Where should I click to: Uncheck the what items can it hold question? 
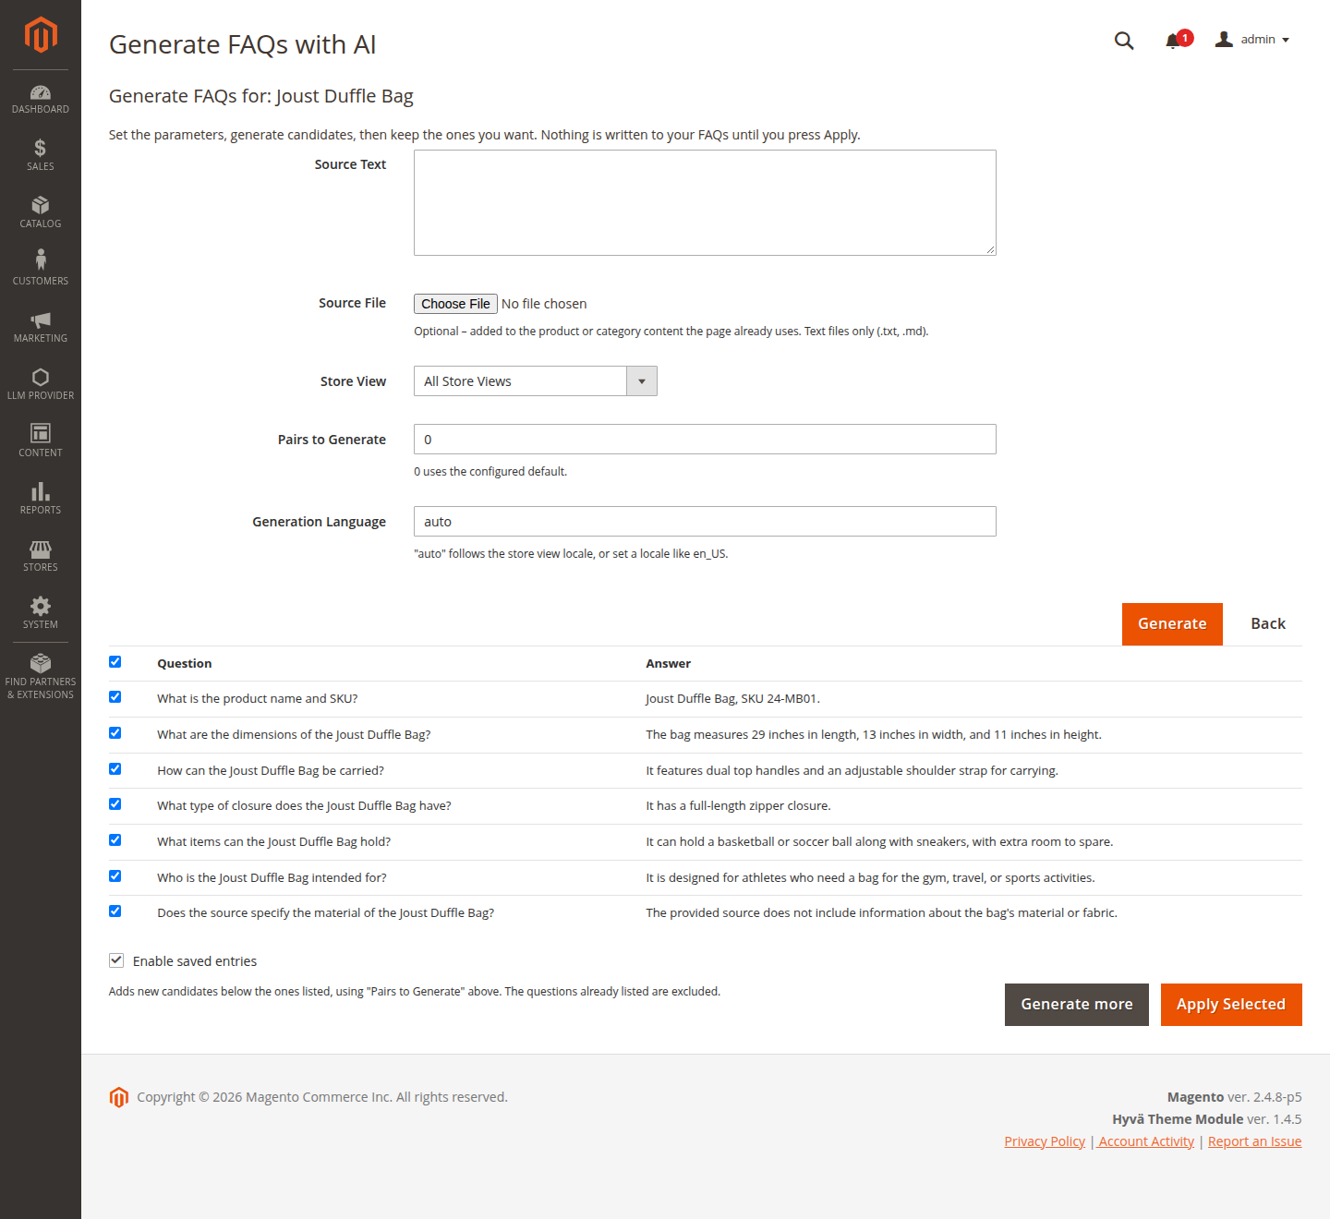(115, 840)
